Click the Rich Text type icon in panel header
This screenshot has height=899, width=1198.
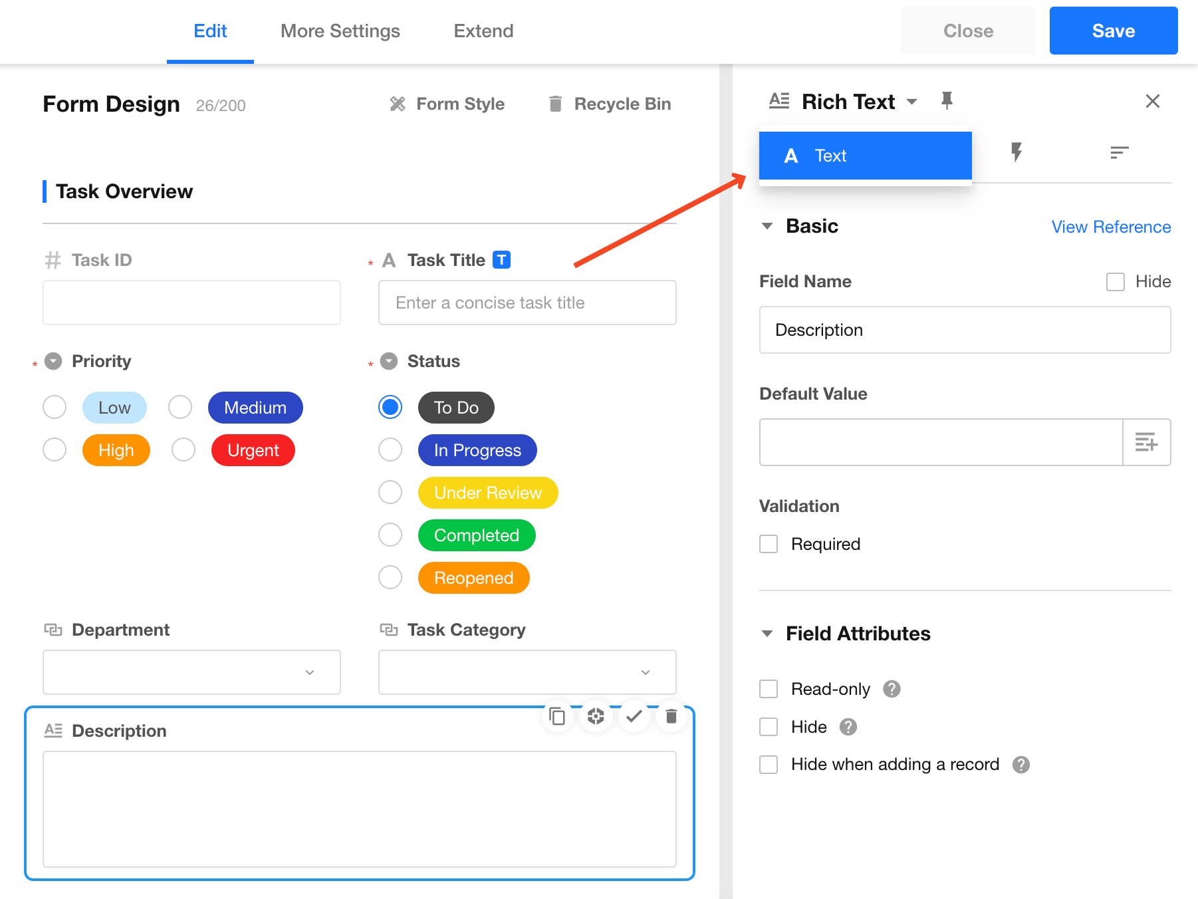(x=779, y=101)
